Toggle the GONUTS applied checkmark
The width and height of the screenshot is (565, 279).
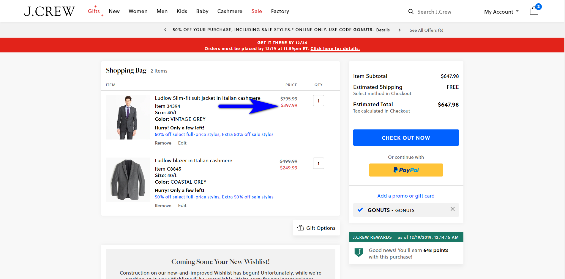click(360, 210)
